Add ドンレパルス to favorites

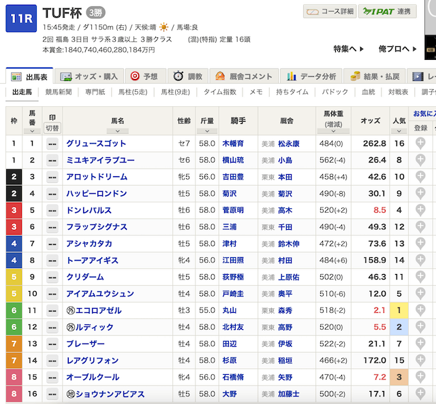pos(420,210)
